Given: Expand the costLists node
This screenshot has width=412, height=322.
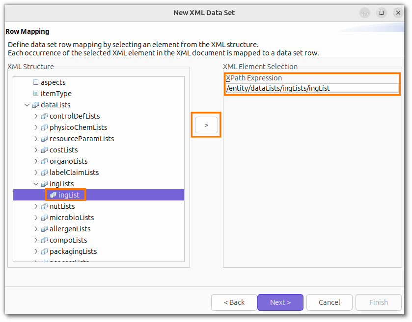Looking at the screenshot, I should pyautogui.click(x=36, y=150).
